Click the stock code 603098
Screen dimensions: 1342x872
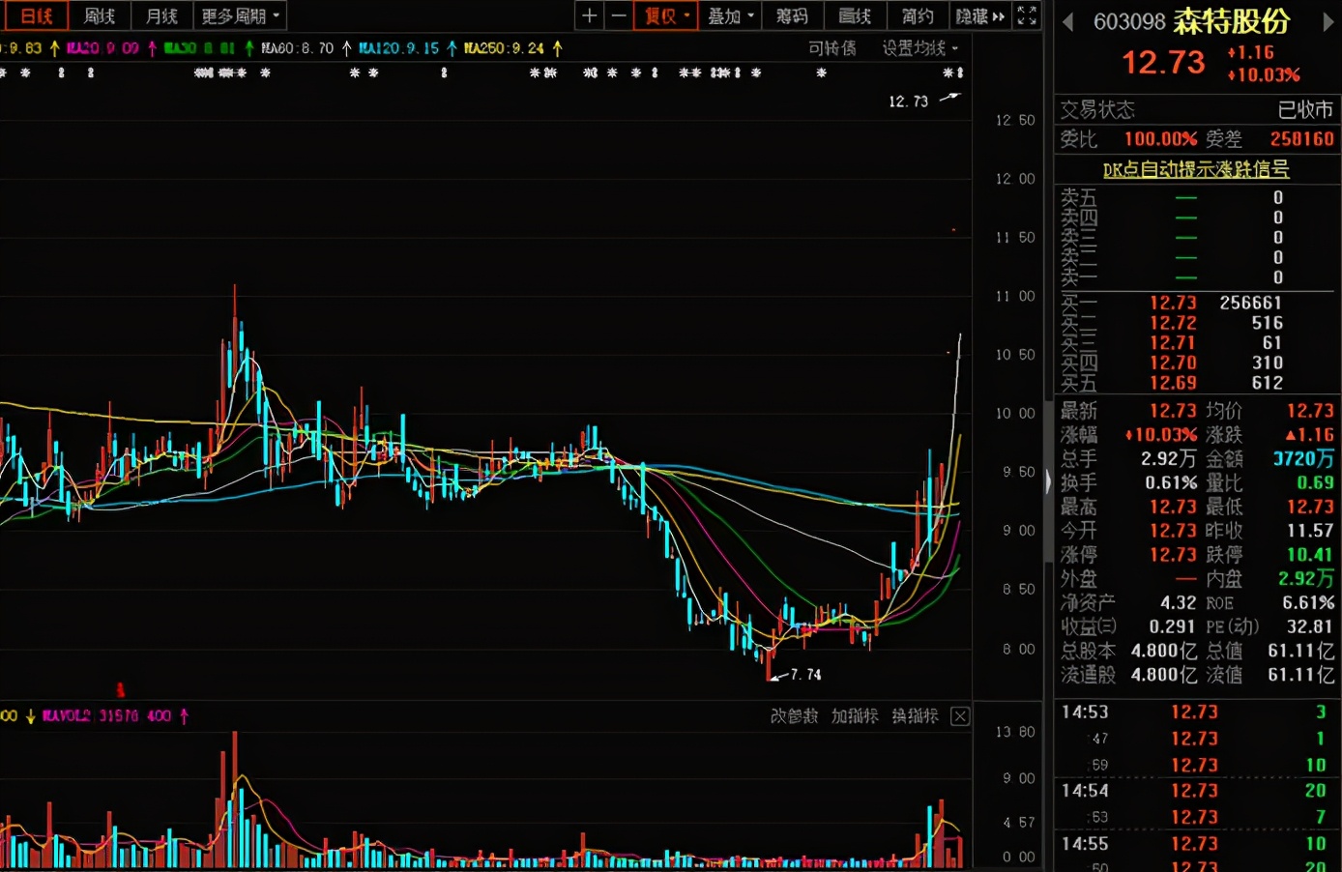coord(1129,22)
